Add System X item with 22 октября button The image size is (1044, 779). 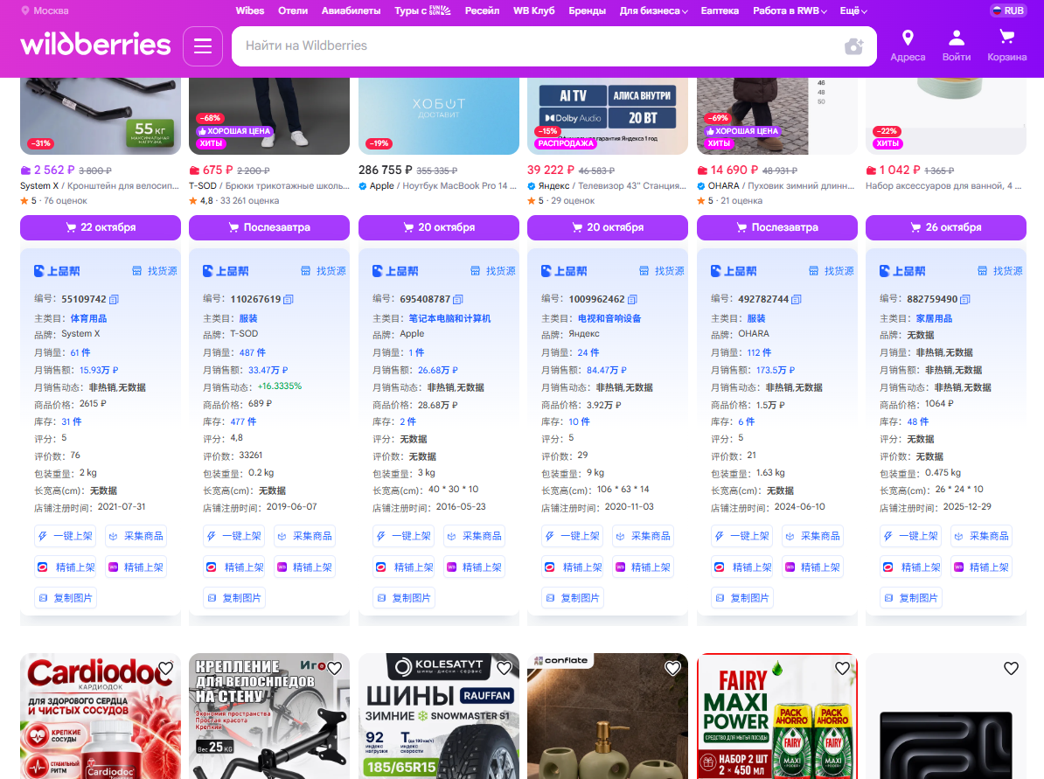tap(101, 227)
